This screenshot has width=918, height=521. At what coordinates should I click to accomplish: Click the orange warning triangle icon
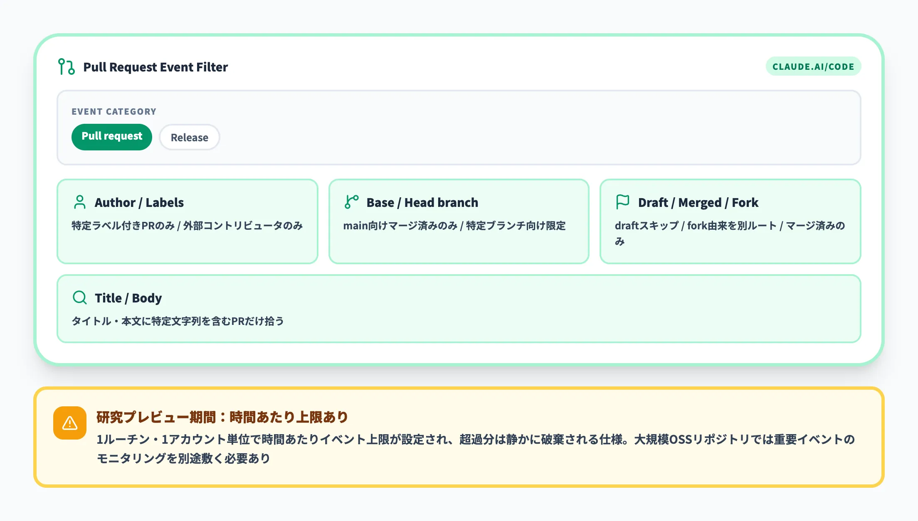[70, 423]
